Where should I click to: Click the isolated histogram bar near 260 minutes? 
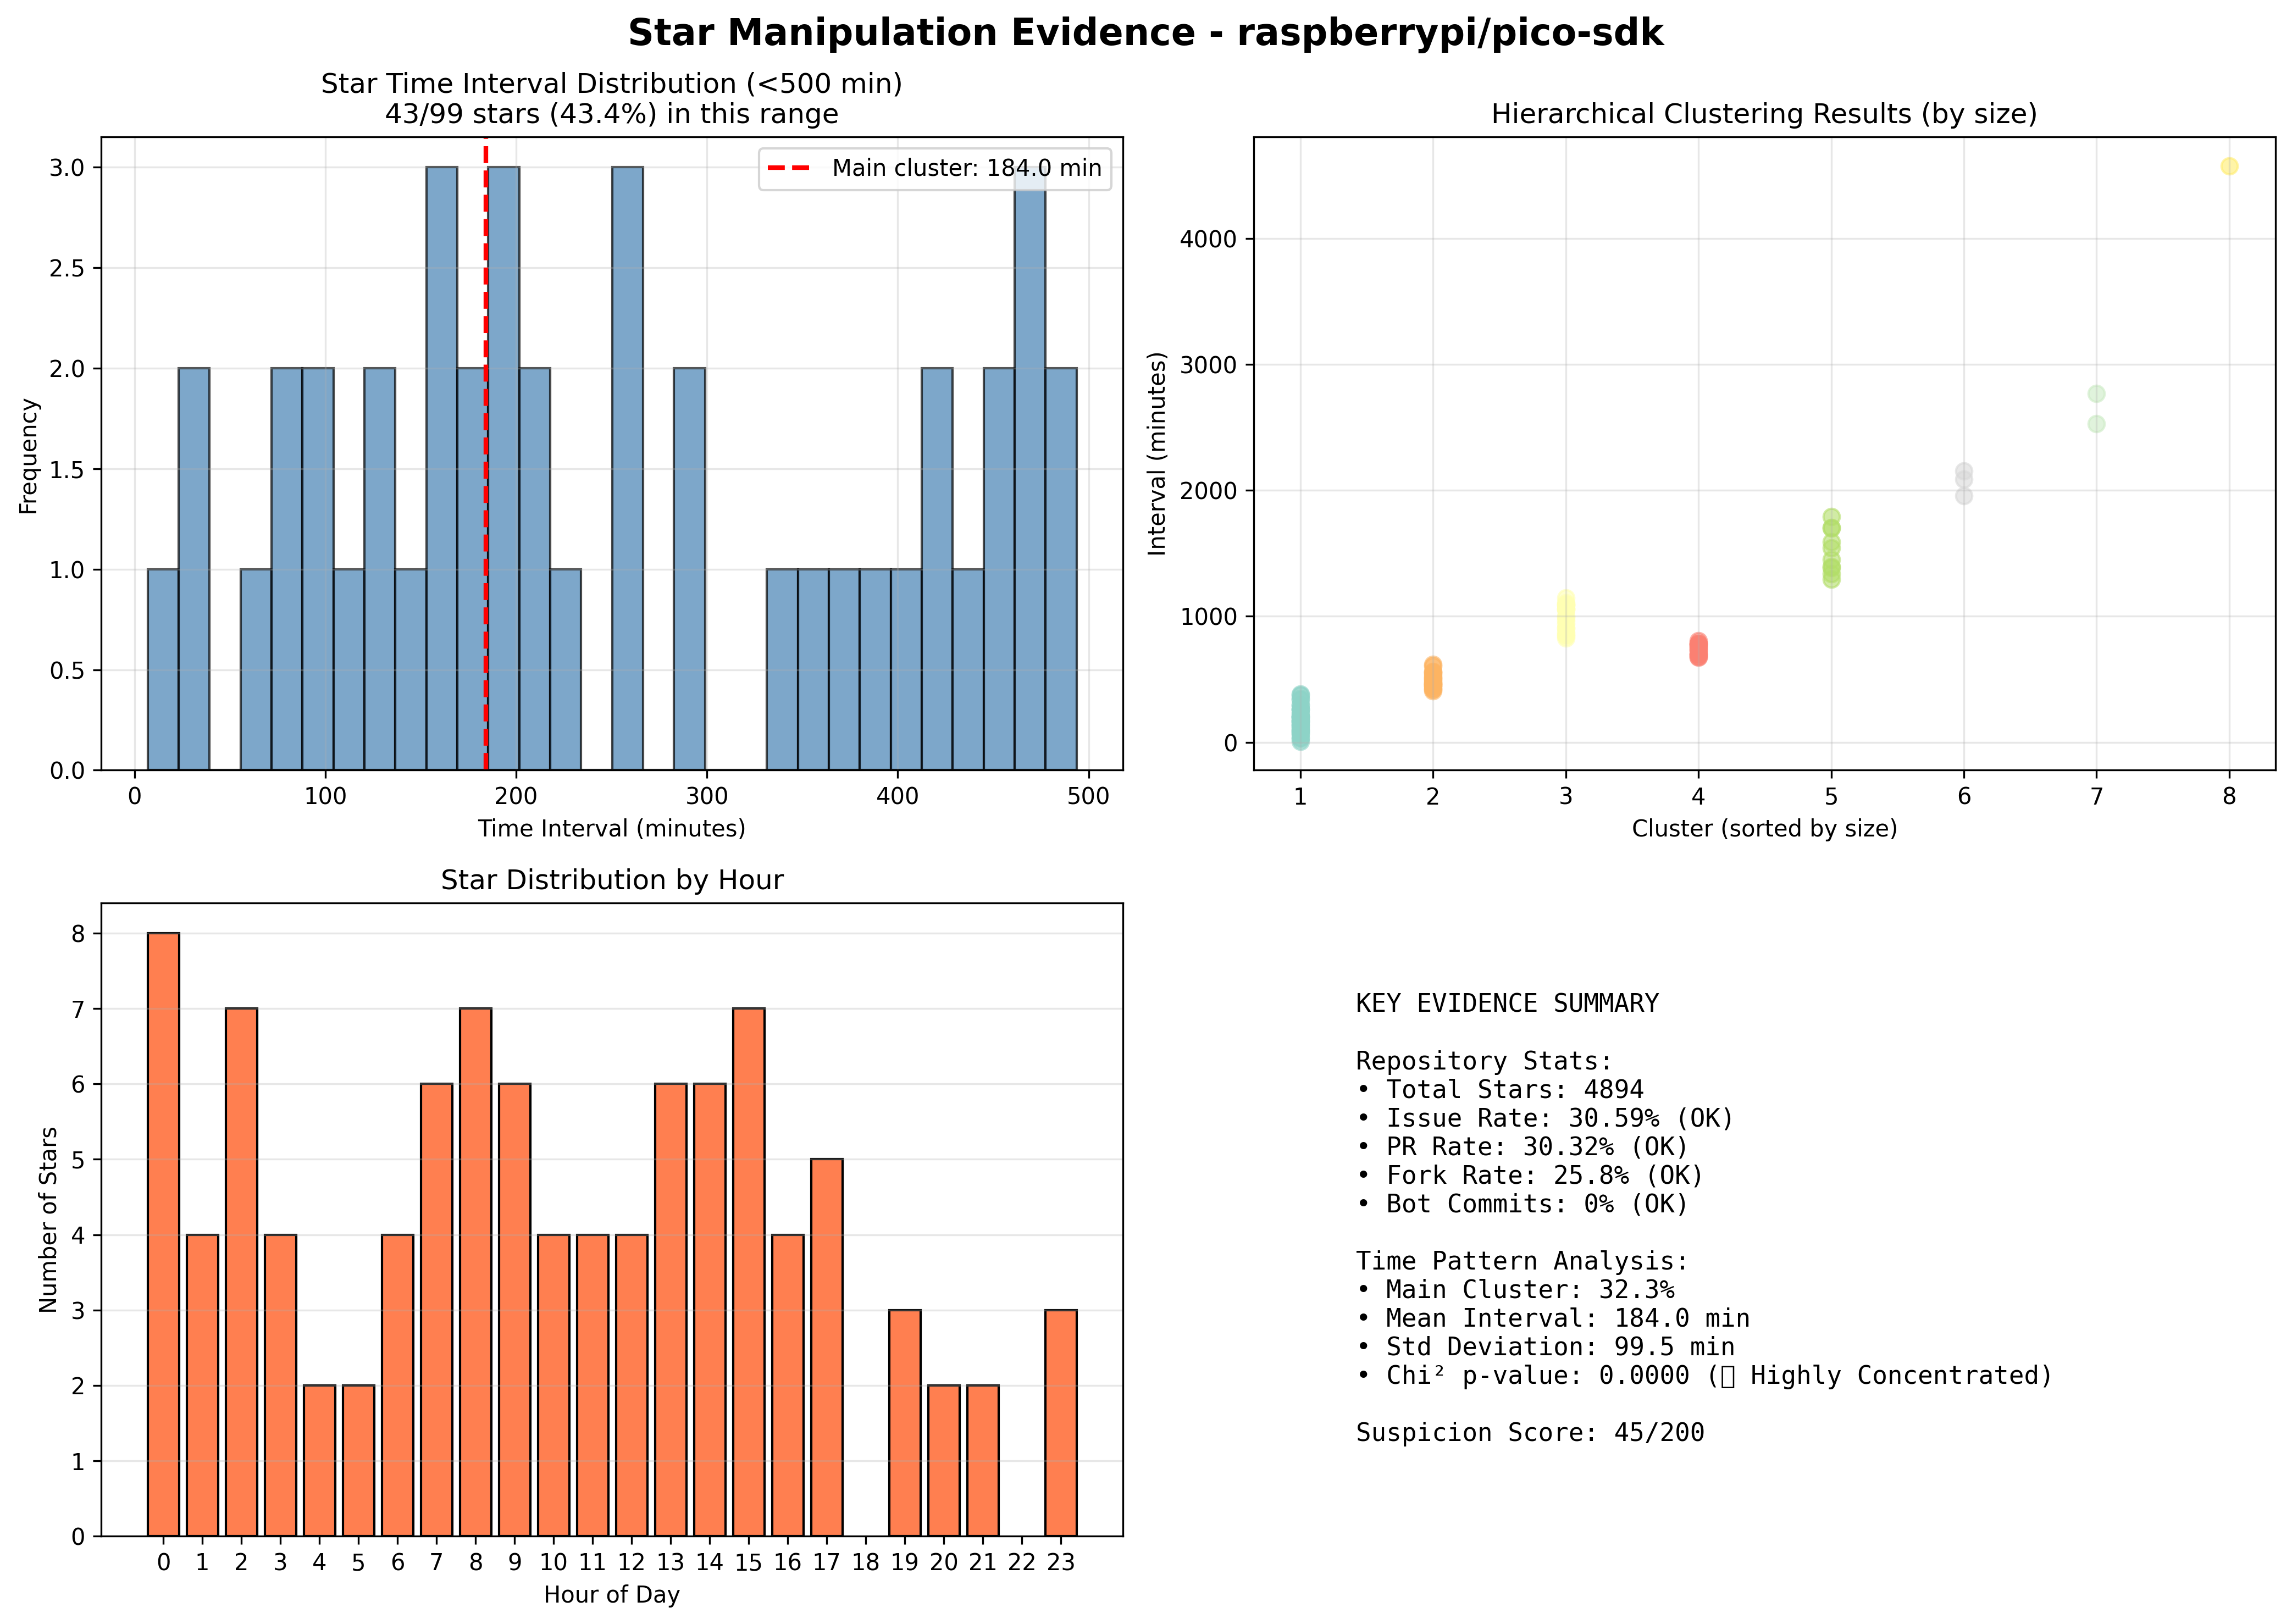[627, 468]
